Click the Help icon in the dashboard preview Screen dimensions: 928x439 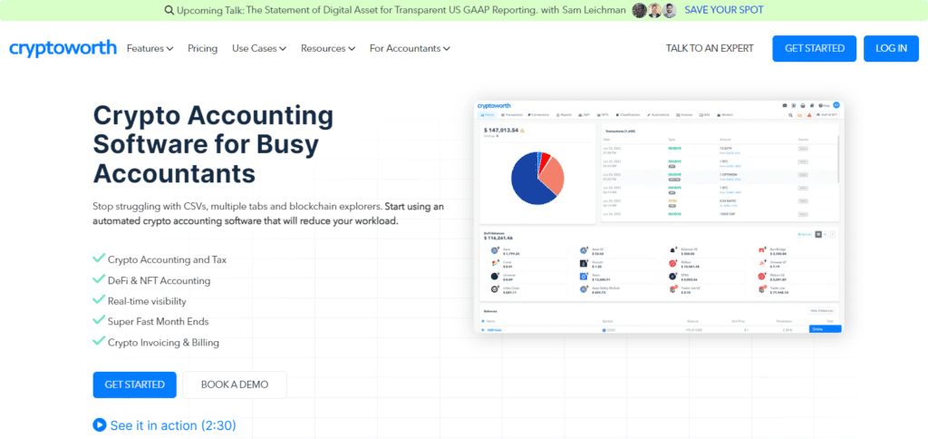pos(824,105)
